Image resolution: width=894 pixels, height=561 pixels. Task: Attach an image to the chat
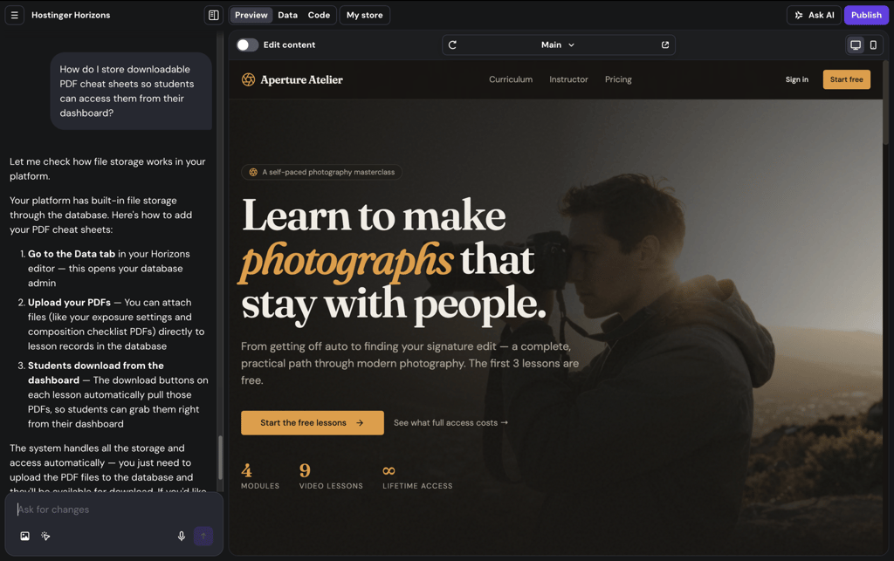click(x=25, y=536)
